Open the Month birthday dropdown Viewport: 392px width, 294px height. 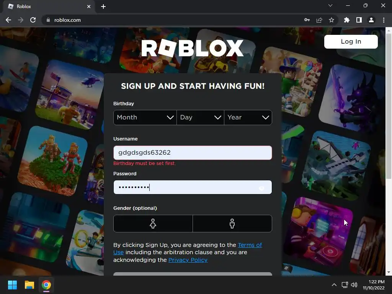click(x=145, y=118)
